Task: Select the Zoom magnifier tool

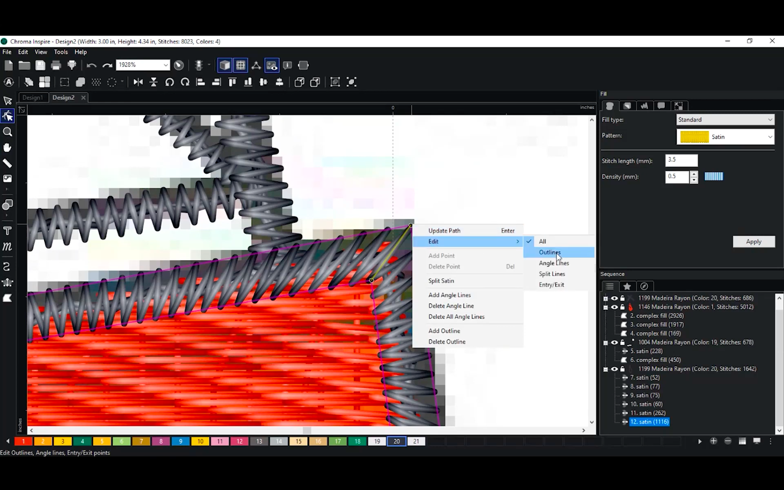Action: coord(8,132)
